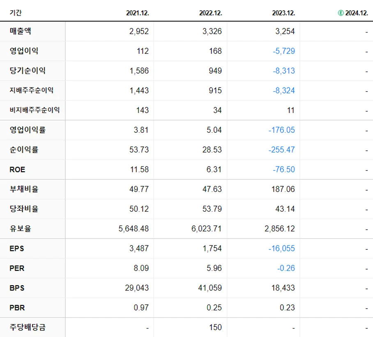The width and height of the screenshot is (373, 337).
Task: Select the 2022.12. column header
Action: 210,12
